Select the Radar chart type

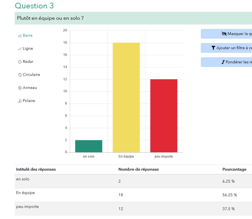[x=28, y=62]
